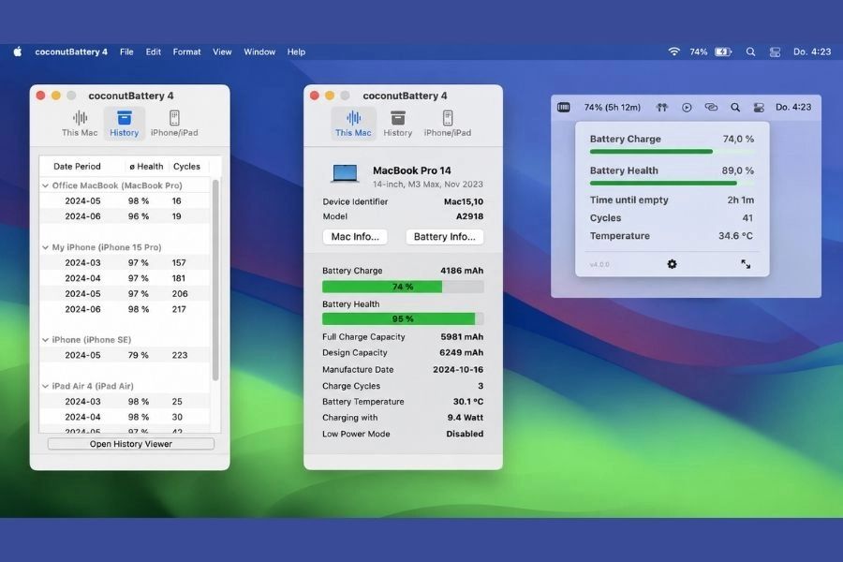This screenshot has height=562, width=843.
Task: Click the Open History Viewer button
Action: coord(130,444)
